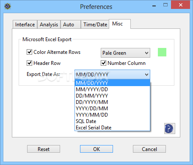Maximize the Preferences window
The height and width of the screenshot is (165, 193).
click(165, 5)
